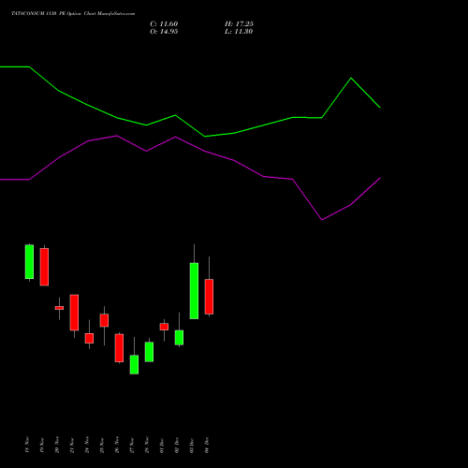Click the small red 20 Nov candlestick
The height and width of the screenshot is (468, 468).
[x=59, y=308]
